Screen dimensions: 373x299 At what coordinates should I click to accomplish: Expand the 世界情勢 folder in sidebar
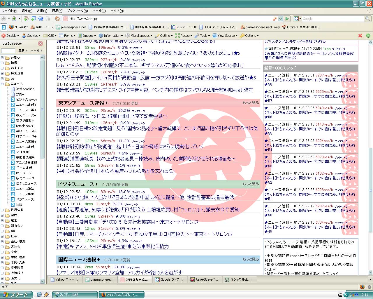pos(2,210)
